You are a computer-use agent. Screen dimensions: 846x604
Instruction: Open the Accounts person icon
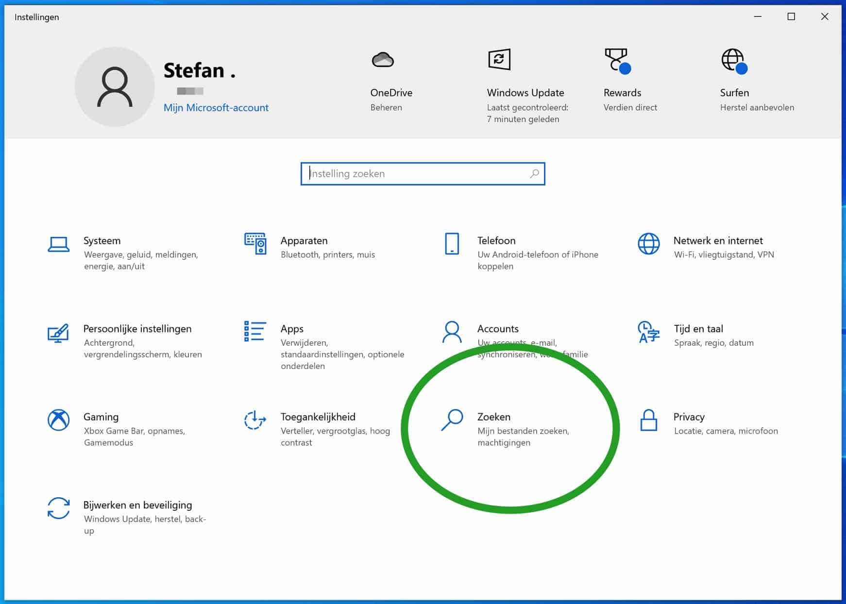(452, 332)
